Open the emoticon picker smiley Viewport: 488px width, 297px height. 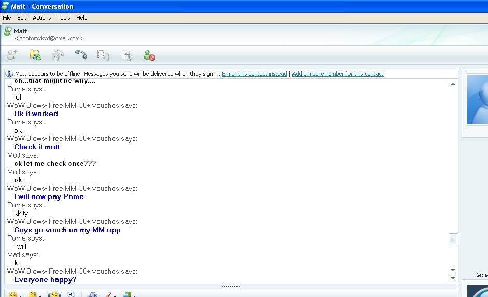click(13, 294)
